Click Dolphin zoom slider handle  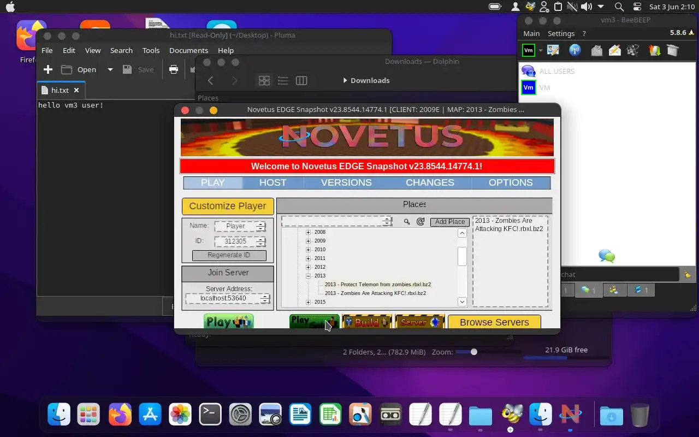pyautogui.click(x=474, y=352)
